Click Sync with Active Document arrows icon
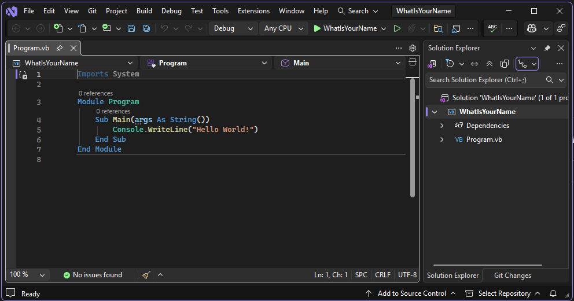Screen dimensions: 574x301 coord(474,64)
